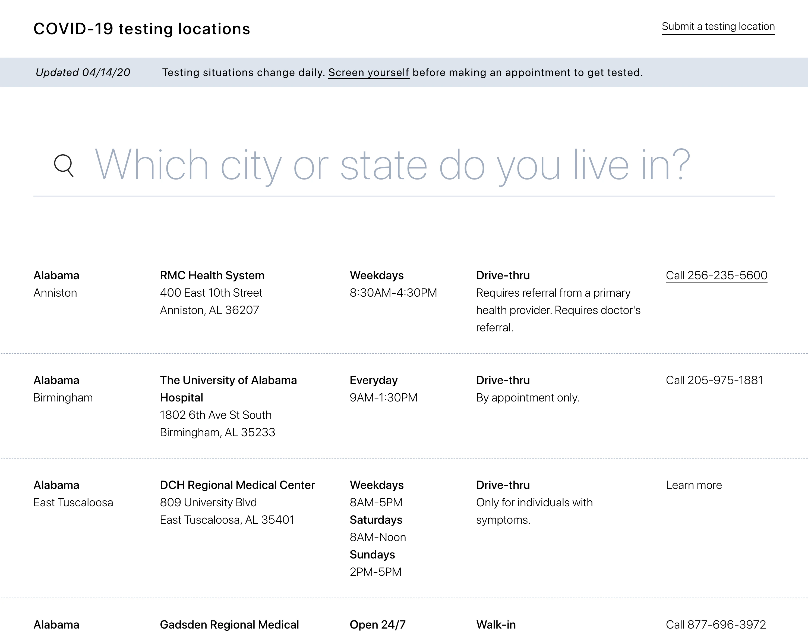Select DCH Regional Medical Center name
The image size is (808, 631).
tap(237, 485)
